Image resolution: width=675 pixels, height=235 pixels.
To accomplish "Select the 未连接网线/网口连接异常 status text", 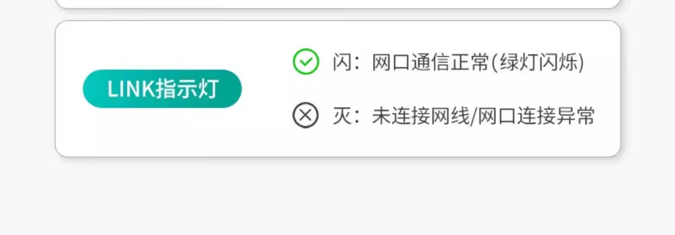I will 483,116.
